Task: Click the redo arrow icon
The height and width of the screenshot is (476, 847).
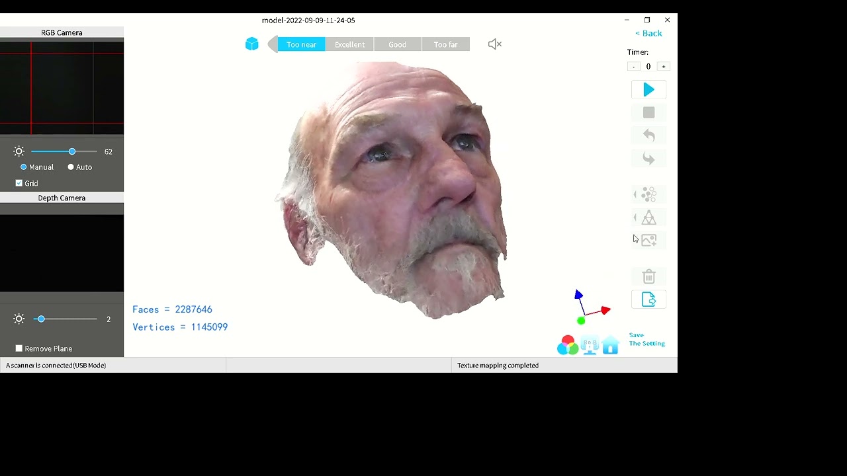Action: click(648, 159)
